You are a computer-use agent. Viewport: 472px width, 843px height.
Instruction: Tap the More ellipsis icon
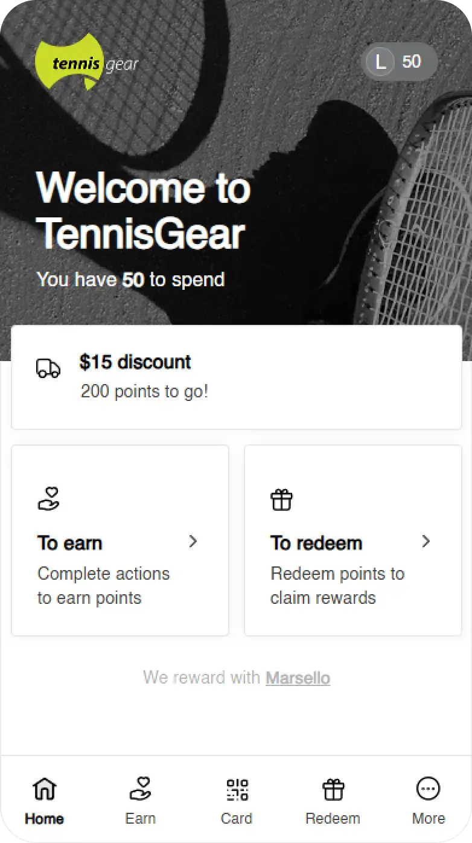(428, 789)
